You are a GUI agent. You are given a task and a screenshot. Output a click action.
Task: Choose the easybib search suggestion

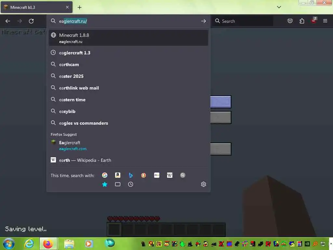point(128,111)
